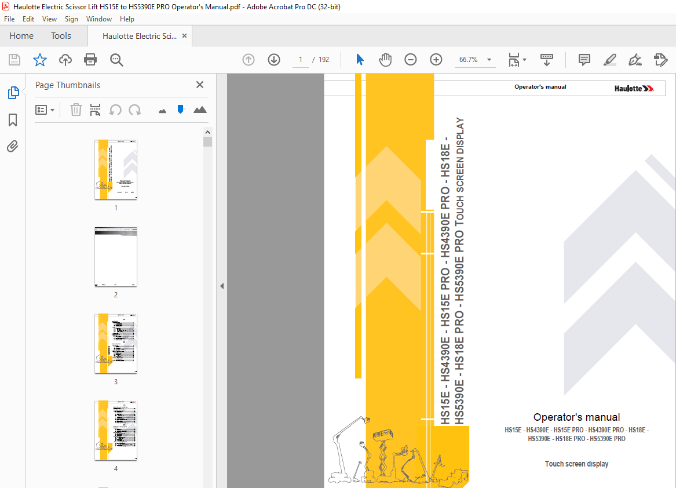This screenshot has height=488, width=676.
Task: Click the thumbnails scrollbar thumb
Action: [x=208, y=141]
